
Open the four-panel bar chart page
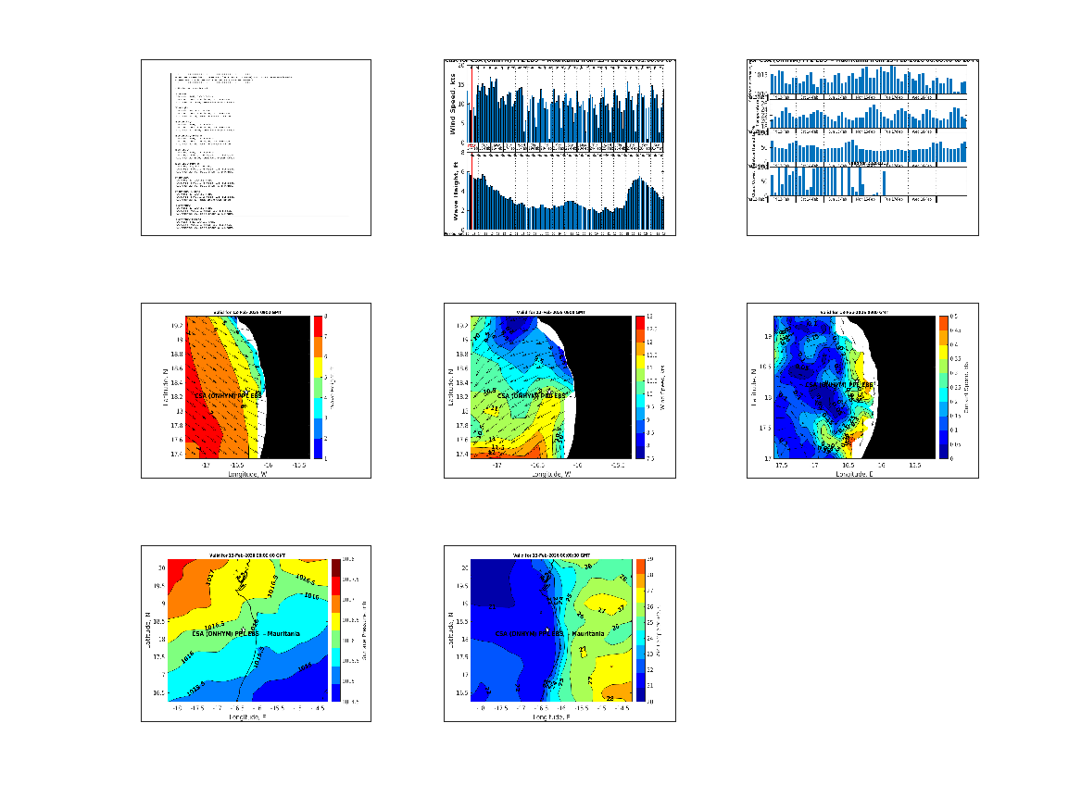862,147
